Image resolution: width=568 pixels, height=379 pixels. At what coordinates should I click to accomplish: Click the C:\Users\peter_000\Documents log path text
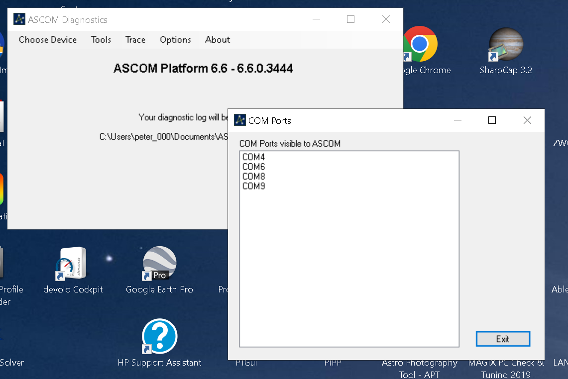coord(164,136)
